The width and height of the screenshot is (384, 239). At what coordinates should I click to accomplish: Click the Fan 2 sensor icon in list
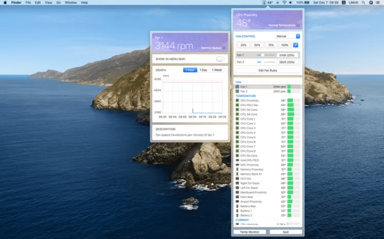[237, 91]
